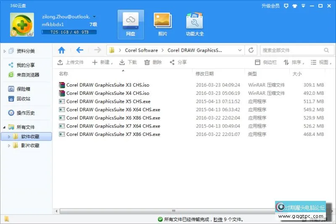Open the 排序 sort dropdown
Viewport: 336px width, 224px height.
coord(294,62)
